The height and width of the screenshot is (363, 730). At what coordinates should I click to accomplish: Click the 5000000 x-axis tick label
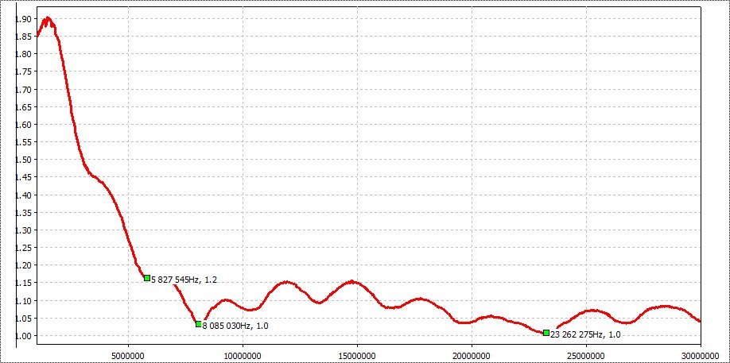(128, 354)
